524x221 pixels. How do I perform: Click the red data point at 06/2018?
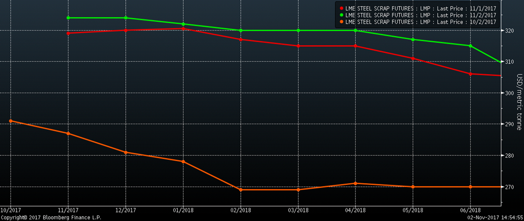[470, 74]
